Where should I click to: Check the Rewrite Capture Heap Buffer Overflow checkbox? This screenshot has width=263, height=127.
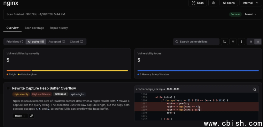8,88
